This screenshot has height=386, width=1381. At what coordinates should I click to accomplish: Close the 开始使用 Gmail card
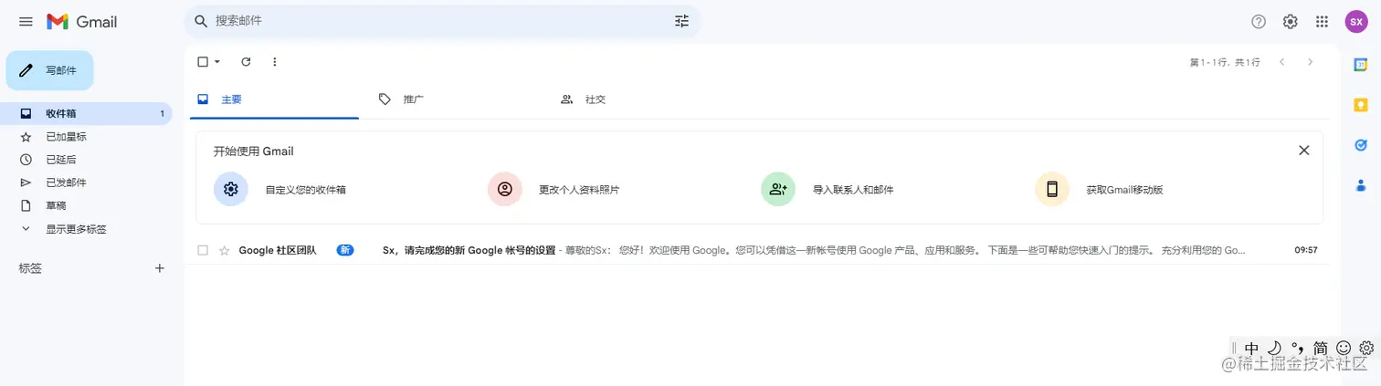pos(1304,151)
